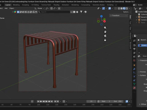
Task: Open the Physics properties tab icon
Action: click(x=134, y=76)
